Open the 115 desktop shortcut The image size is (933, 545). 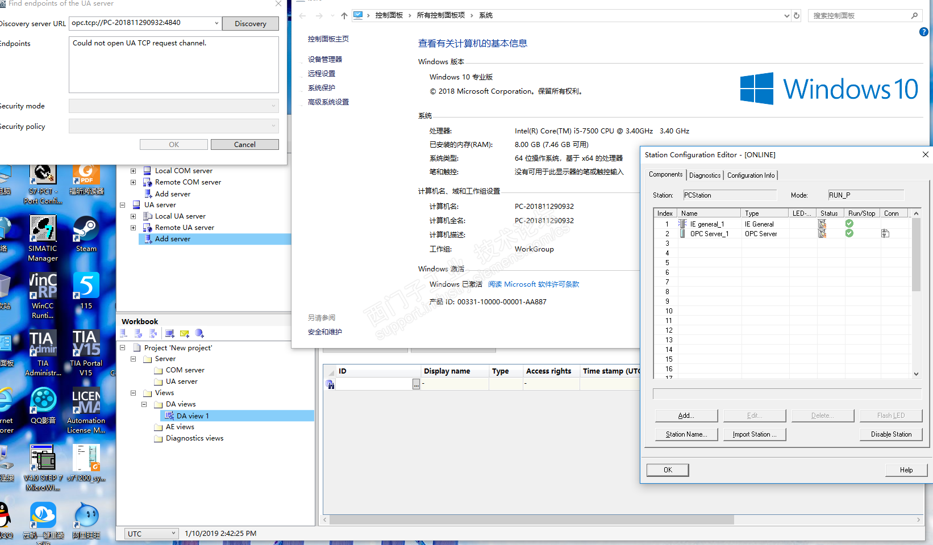[86, 291]
